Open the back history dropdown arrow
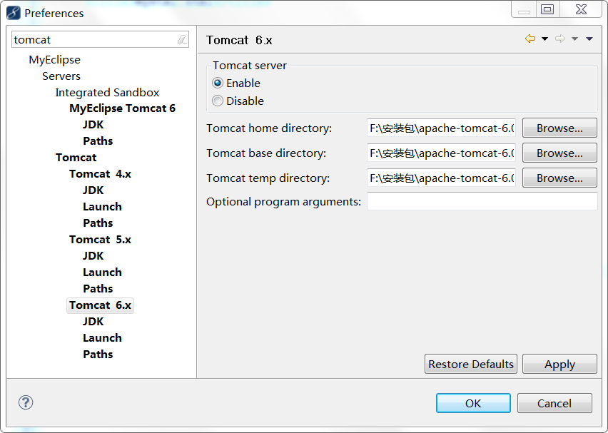 [x=544, y=39]
